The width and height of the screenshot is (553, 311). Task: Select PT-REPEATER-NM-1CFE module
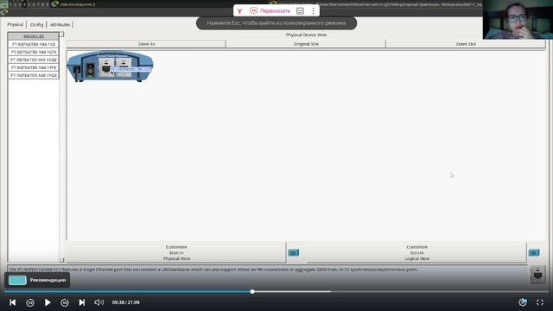pos(34,52)
